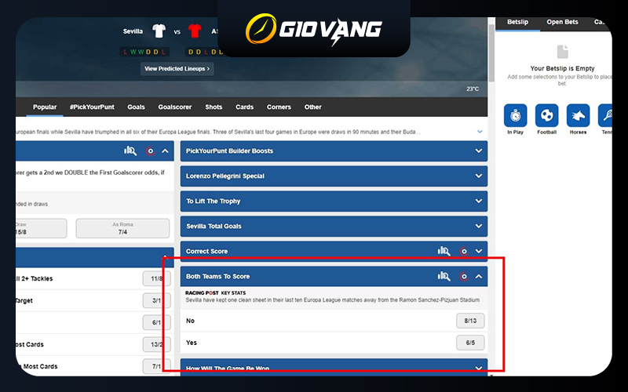Select the Betslip tab

(x=517, y=22)
